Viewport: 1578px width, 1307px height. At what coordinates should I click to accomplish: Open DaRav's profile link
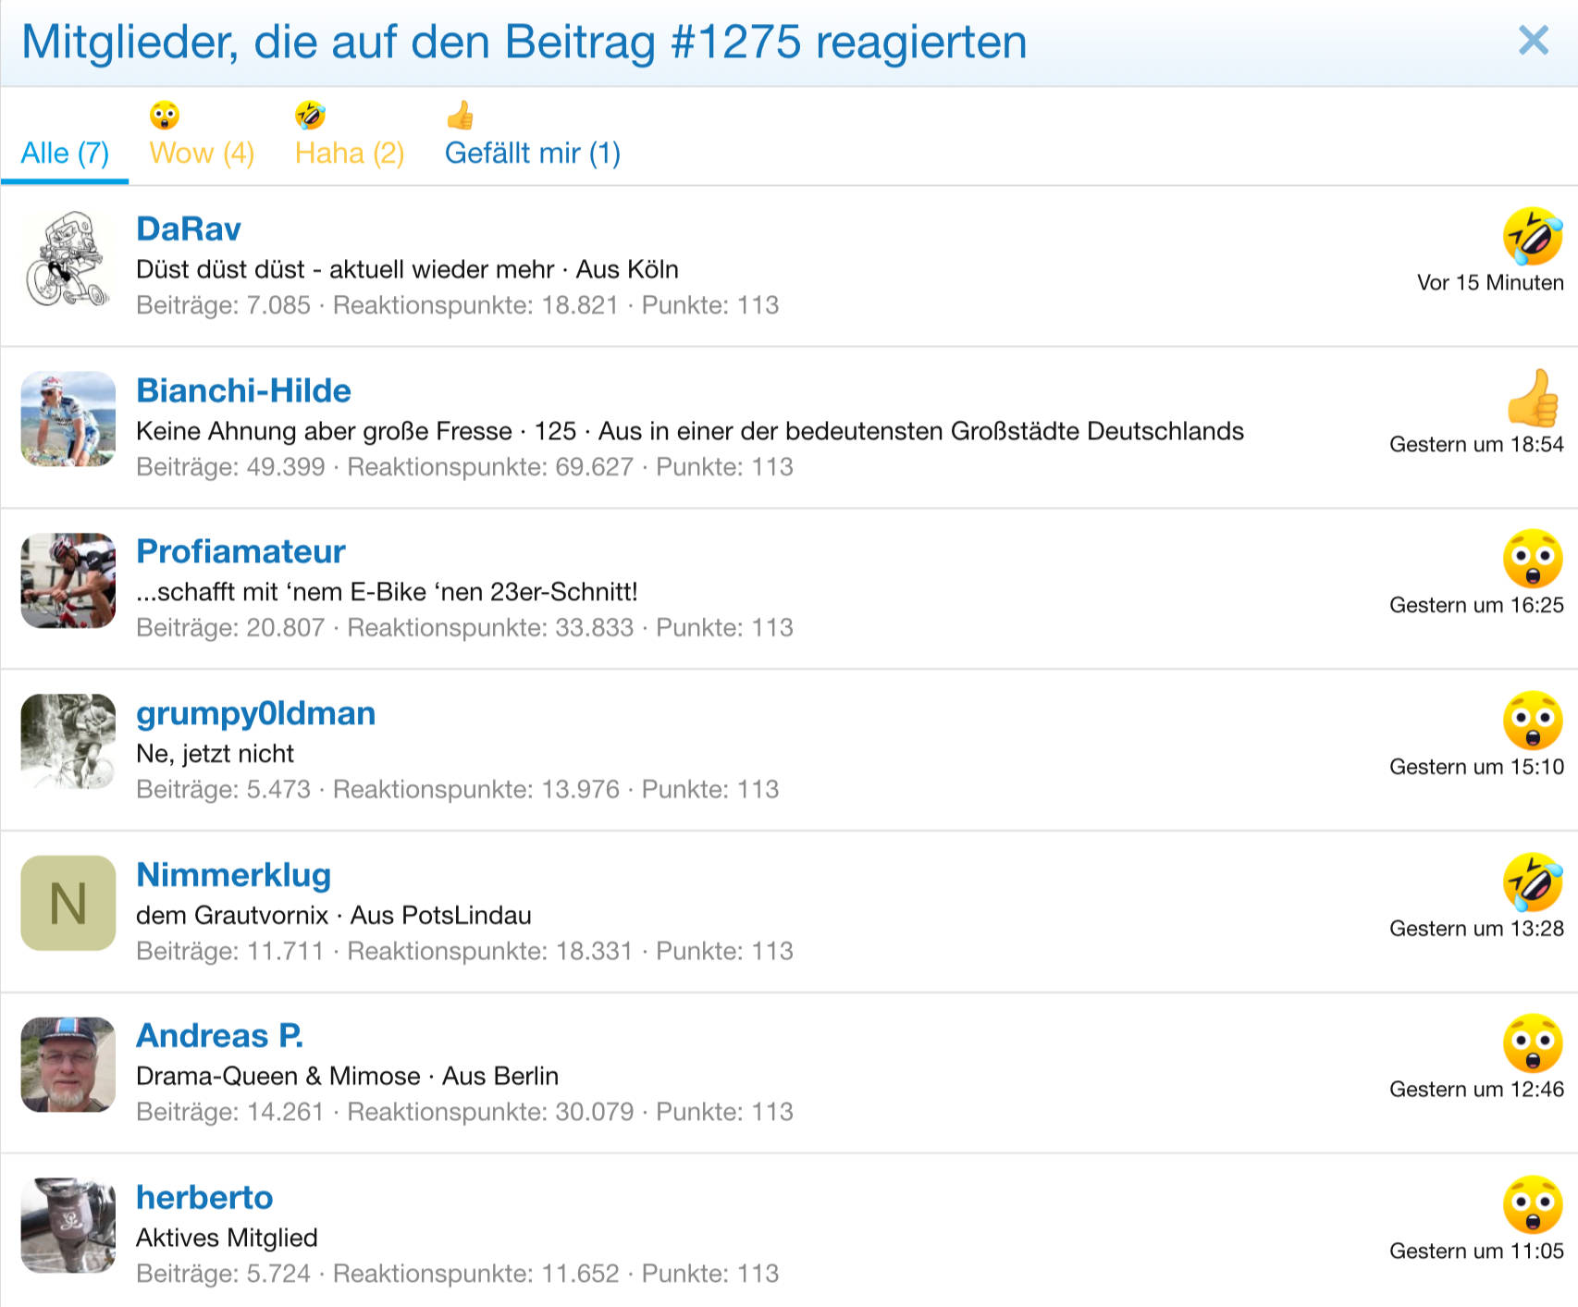click(x=188, y=228)
